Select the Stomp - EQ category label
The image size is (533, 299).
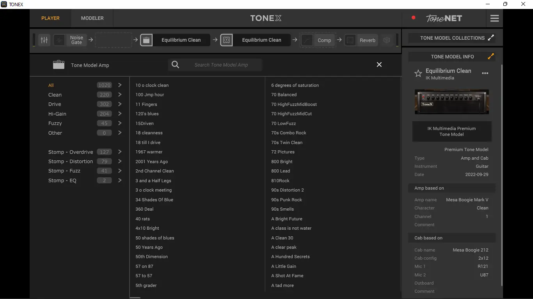(x=62, y=180)
